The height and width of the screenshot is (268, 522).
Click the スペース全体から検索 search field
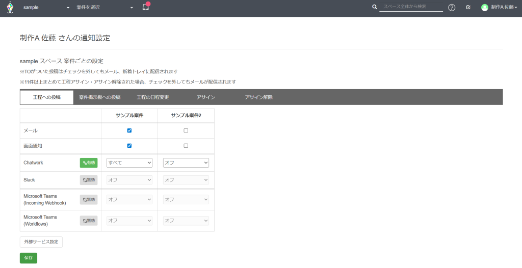coord(411,7)
